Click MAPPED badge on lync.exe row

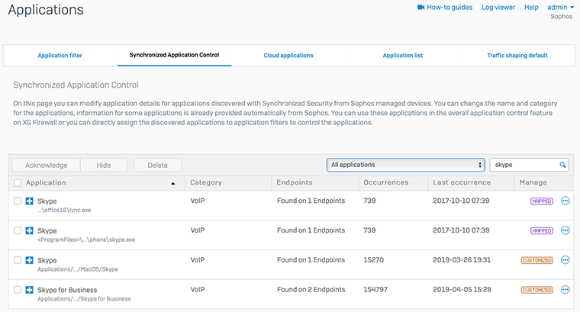pos(542,201)
